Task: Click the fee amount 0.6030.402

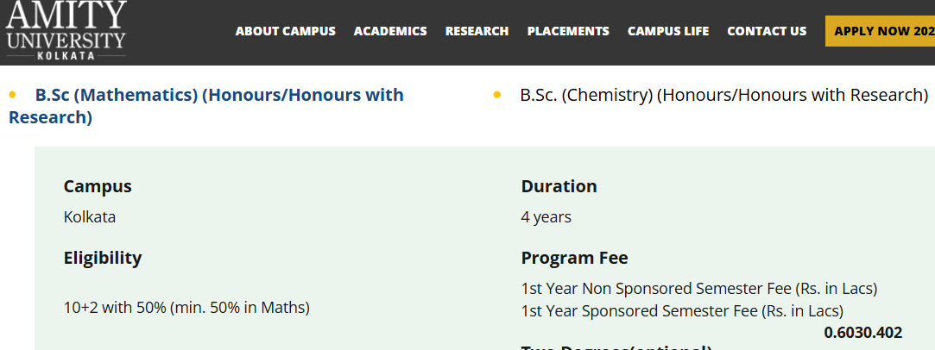Action: 862,333
